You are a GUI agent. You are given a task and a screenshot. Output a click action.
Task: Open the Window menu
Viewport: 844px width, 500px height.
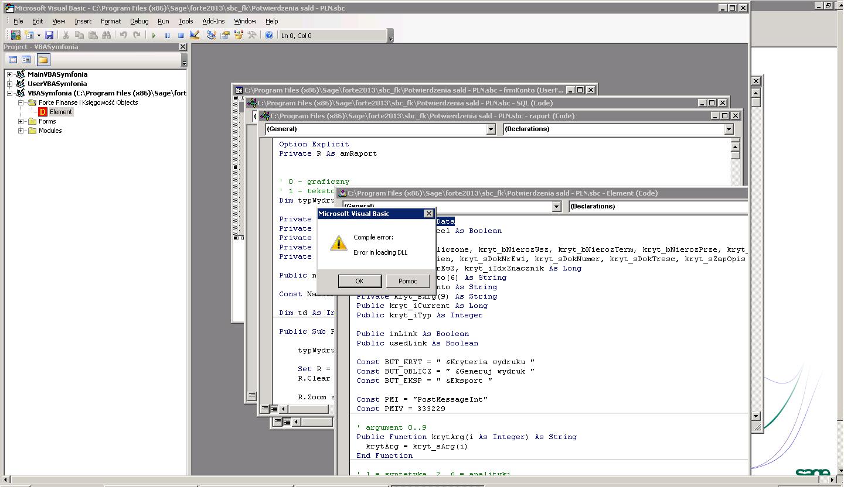point(245,21)
